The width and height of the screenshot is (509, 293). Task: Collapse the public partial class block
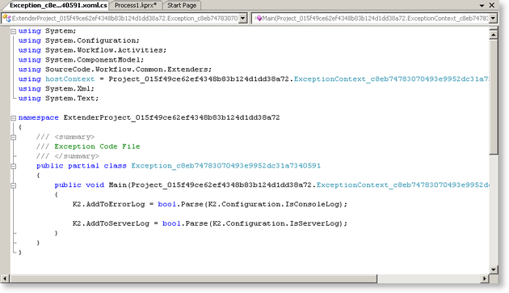click(x=13, y=167)
